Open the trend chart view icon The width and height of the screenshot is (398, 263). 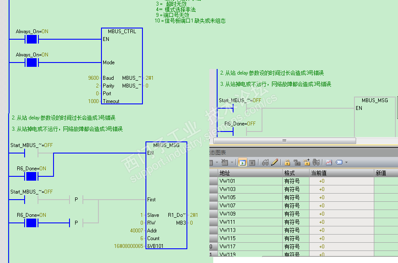pos(329,163)
